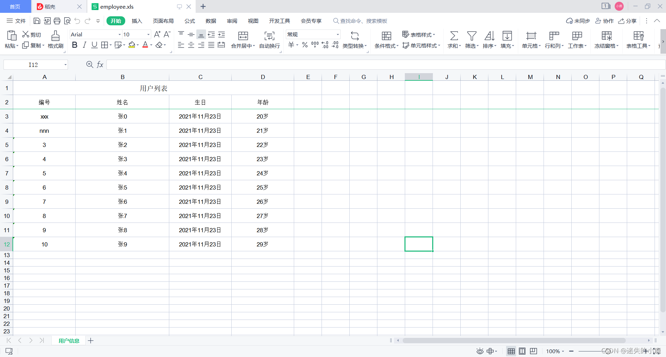Toggle center horizontal alignment
This screenshot has width=666, height=357.
point(191,45)
